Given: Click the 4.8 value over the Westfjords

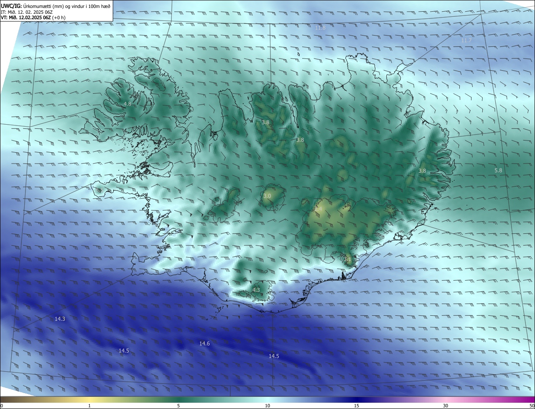Looking at the screenshot, I should [127, 104].
